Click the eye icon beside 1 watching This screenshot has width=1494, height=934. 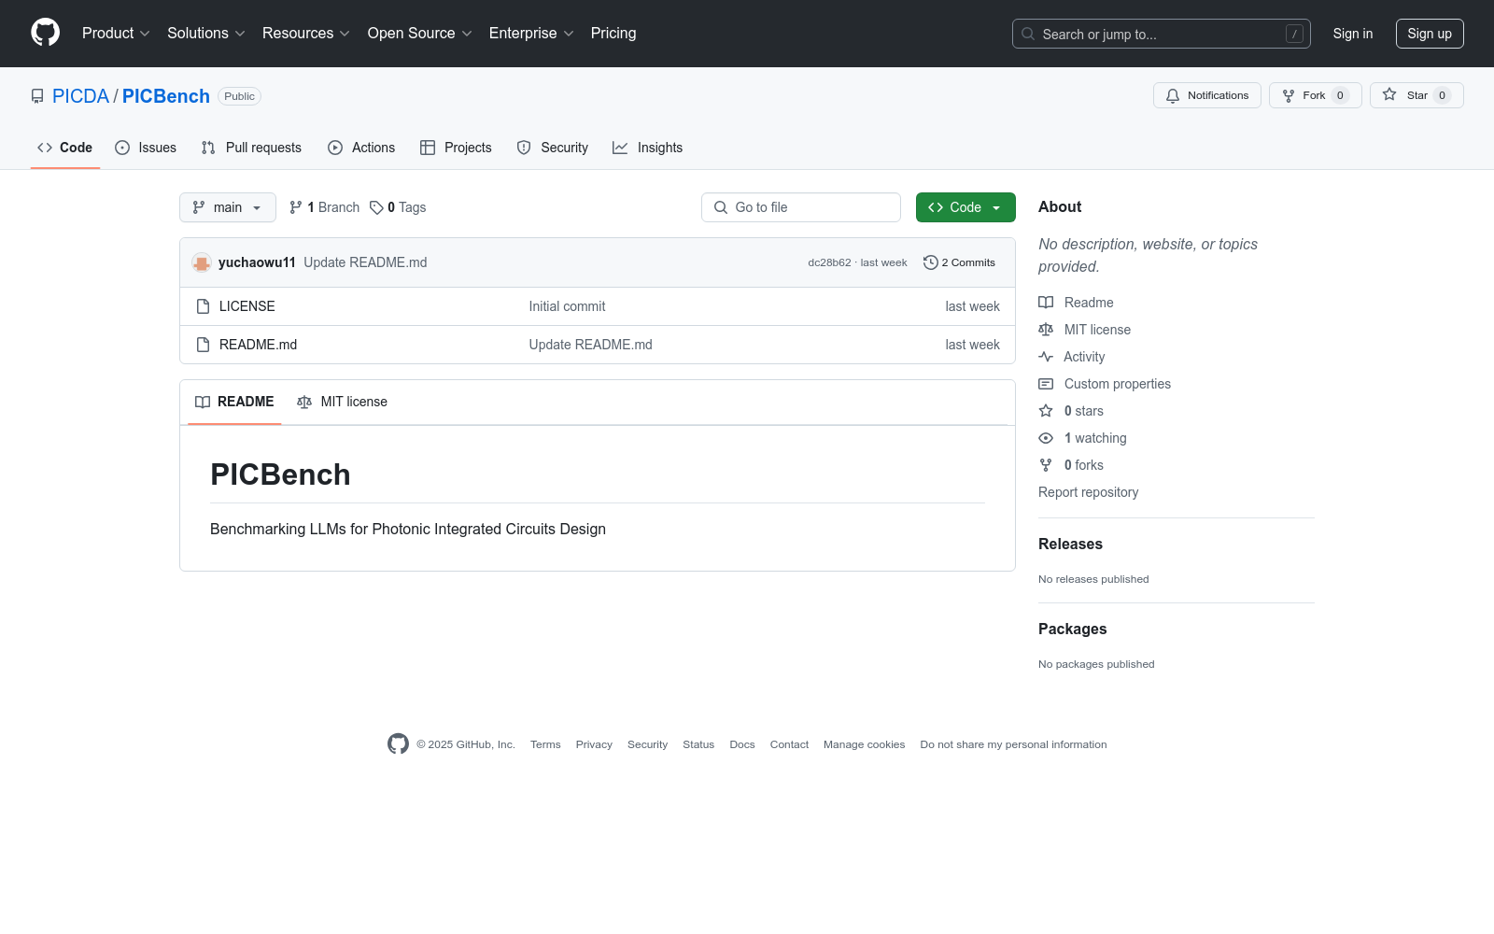click(1046, 438)
